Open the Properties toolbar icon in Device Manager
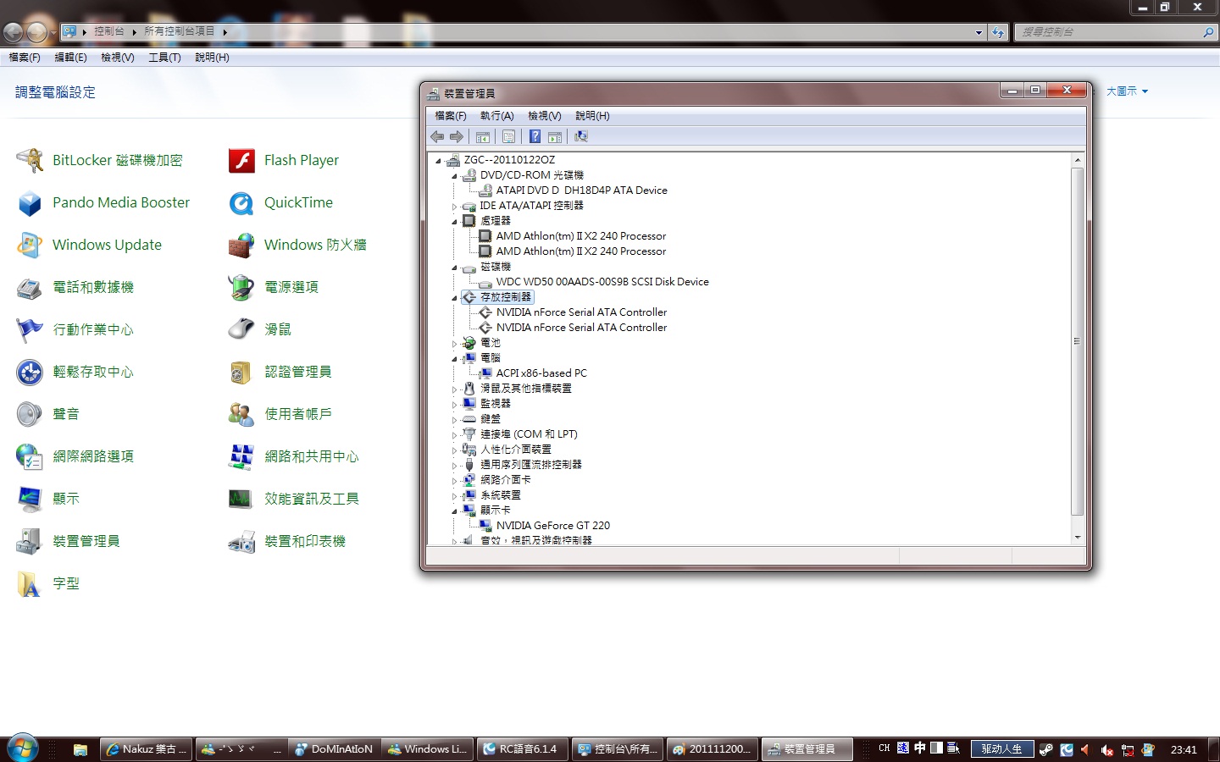This screenshot has height=762, width=1220. point(508,136)
